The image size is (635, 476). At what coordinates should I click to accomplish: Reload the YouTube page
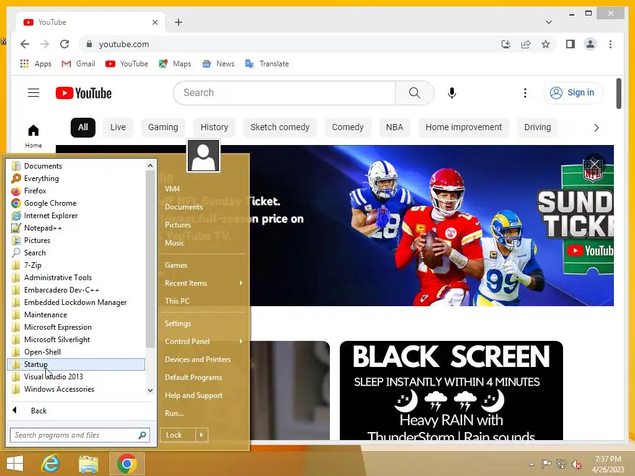pyautogui.click(x=64, y=44)
